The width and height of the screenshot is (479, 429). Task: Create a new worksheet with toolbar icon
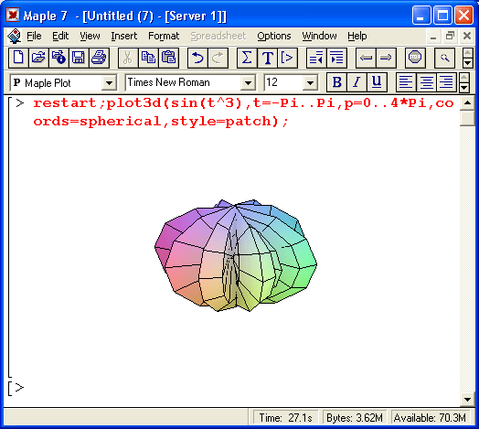18,58
